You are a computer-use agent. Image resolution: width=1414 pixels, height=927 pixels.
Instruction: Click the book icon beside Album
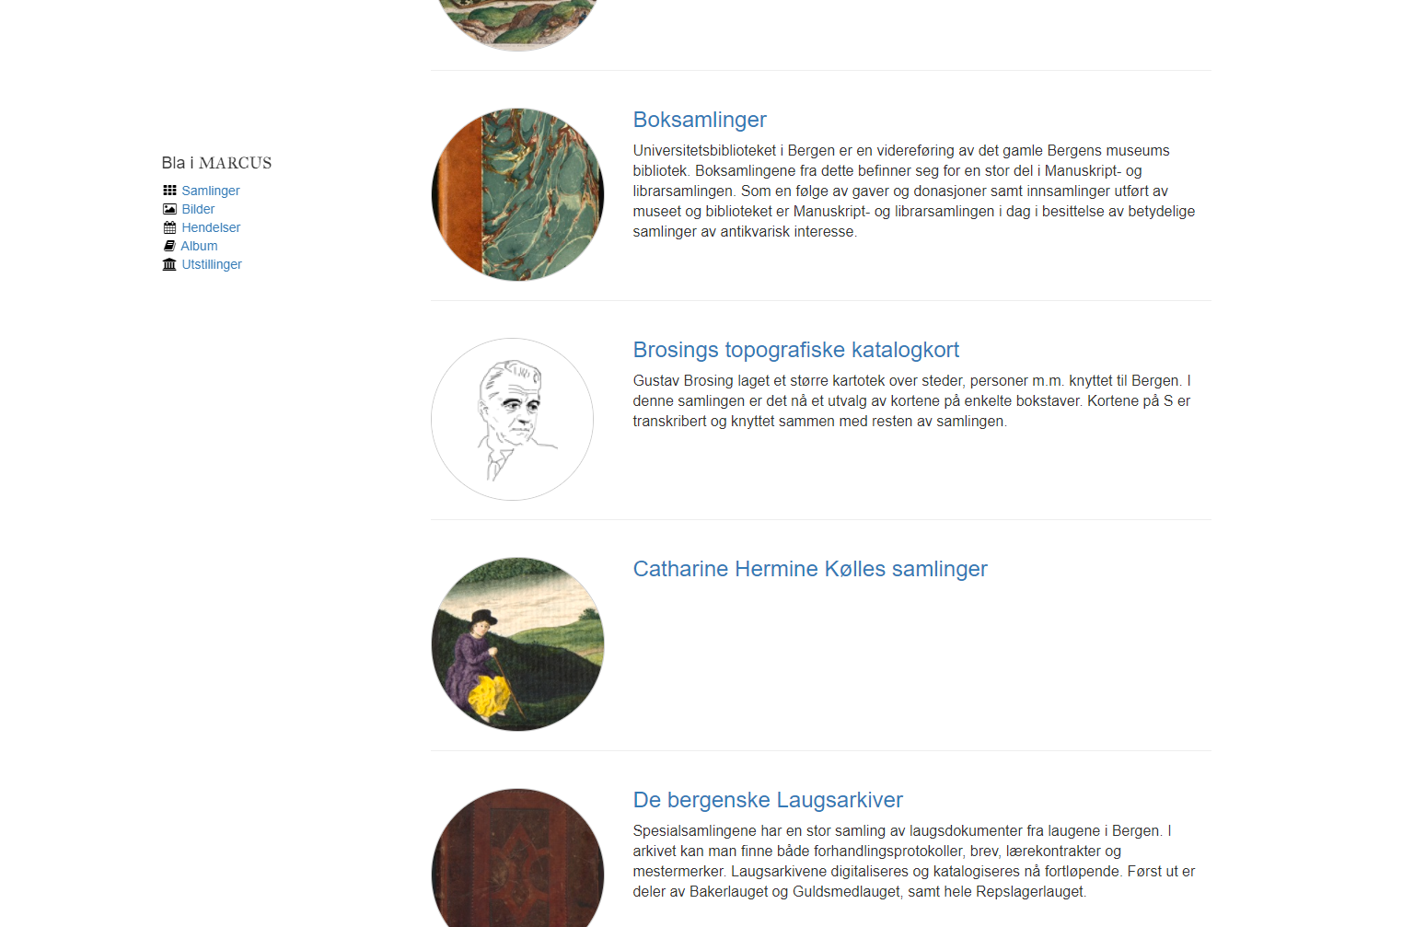click(x=169, y=246)
